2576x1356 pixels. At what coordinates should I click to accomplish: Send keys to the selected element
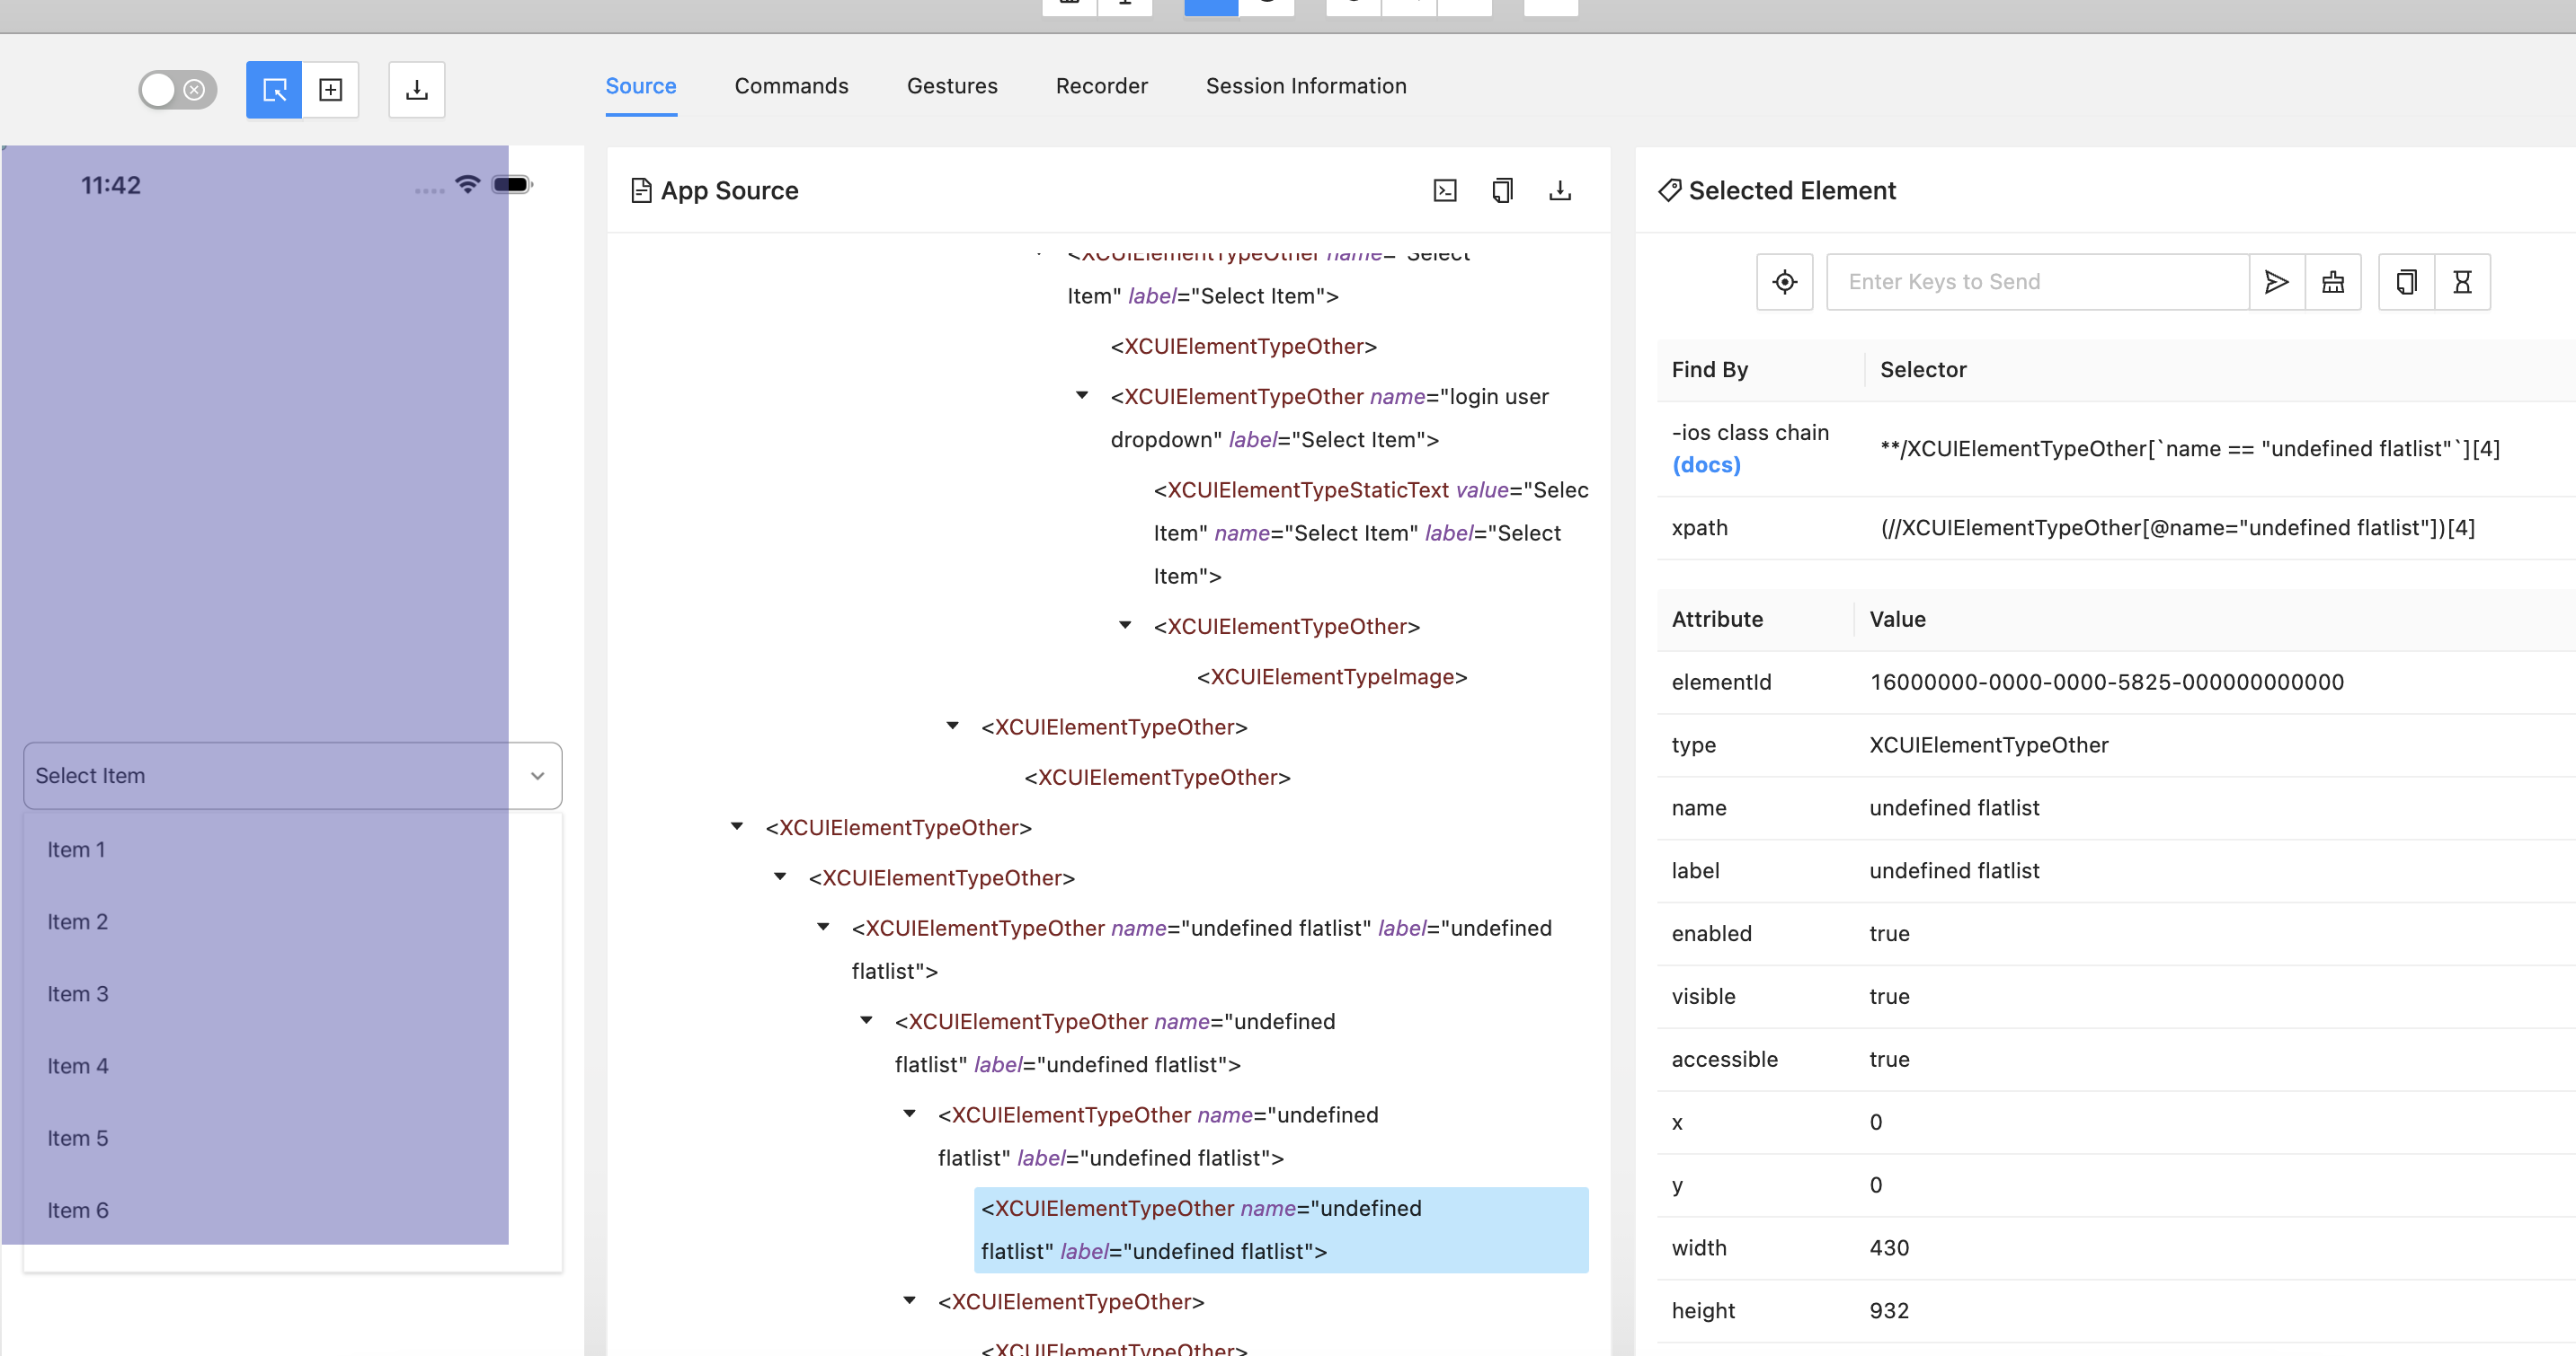coord(2277,282)
